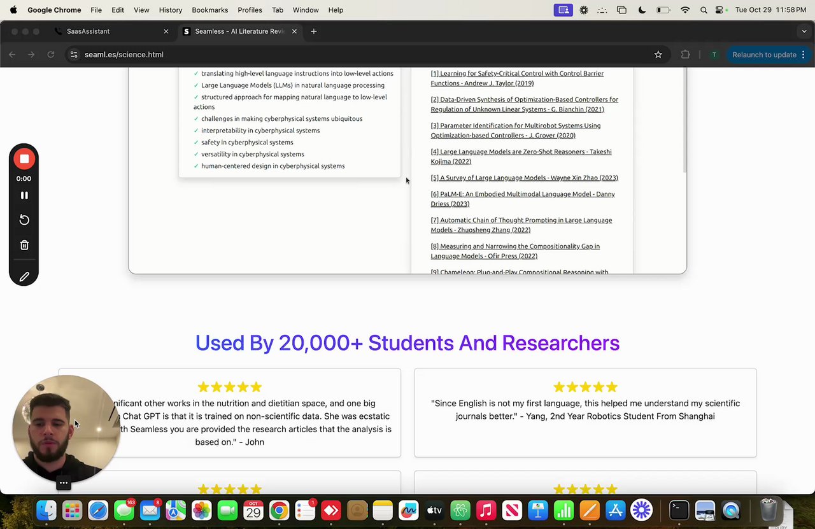The height and width of the screenshot is (529, 815).
Task: Open Control Center in the menu bar
Action: pos(720,10)
